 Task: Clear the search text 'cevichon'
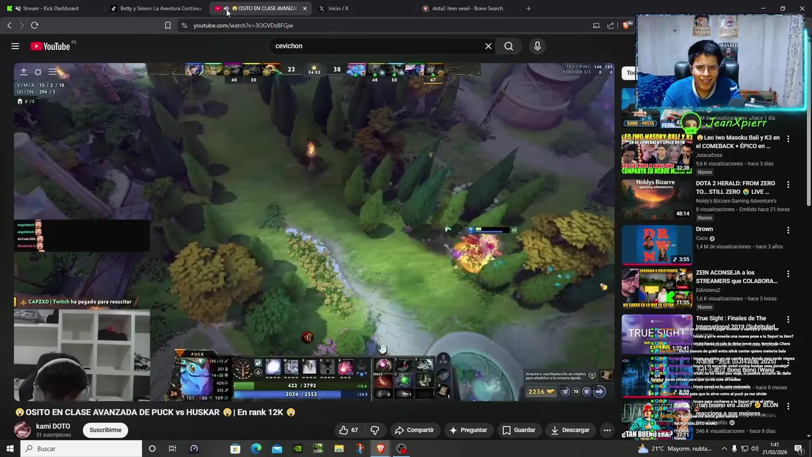488,46
